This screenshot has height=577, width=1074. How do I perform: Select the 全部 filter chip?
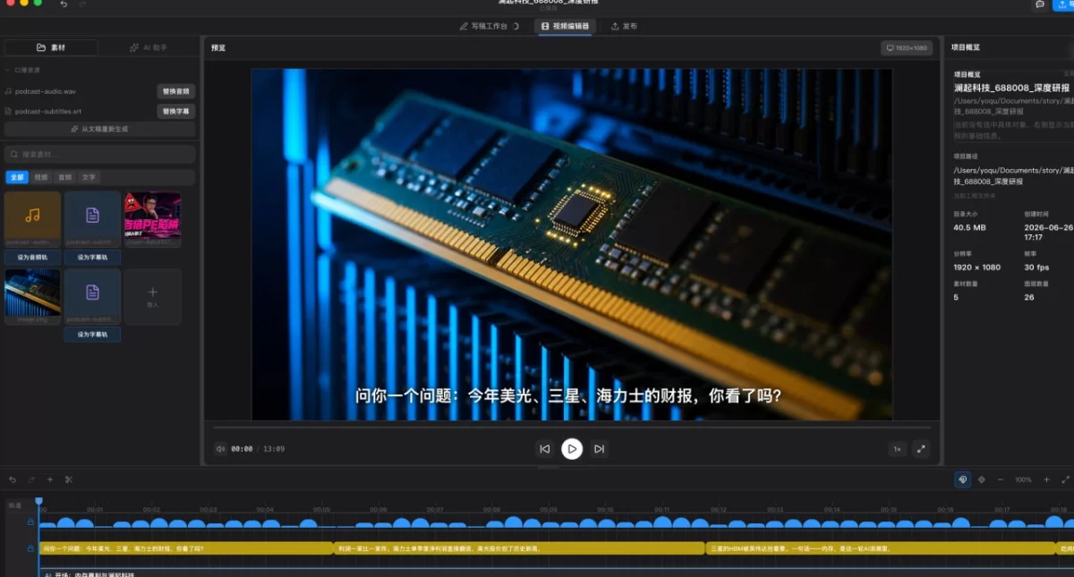click(18, 177)
